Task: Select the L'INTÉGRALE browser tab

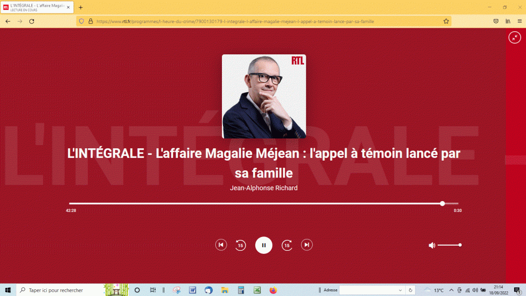Action: [x=36, y=7]
